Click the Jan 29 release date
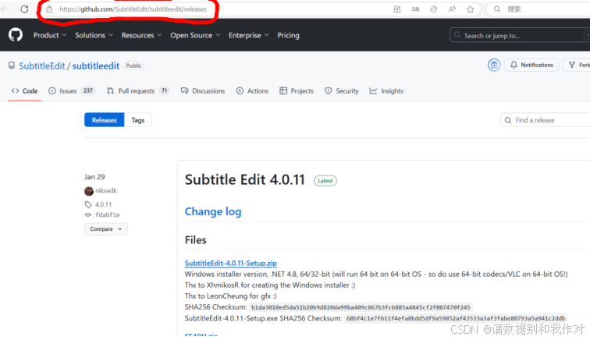 pos(94,177)
